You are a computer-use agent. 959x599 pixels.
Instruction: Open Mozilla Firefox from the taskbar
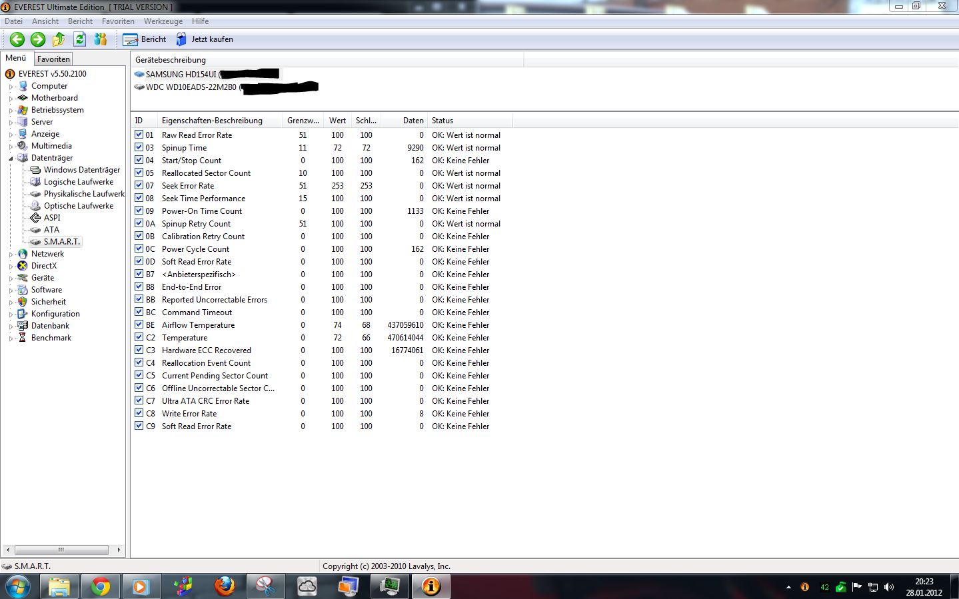[225, 587]
